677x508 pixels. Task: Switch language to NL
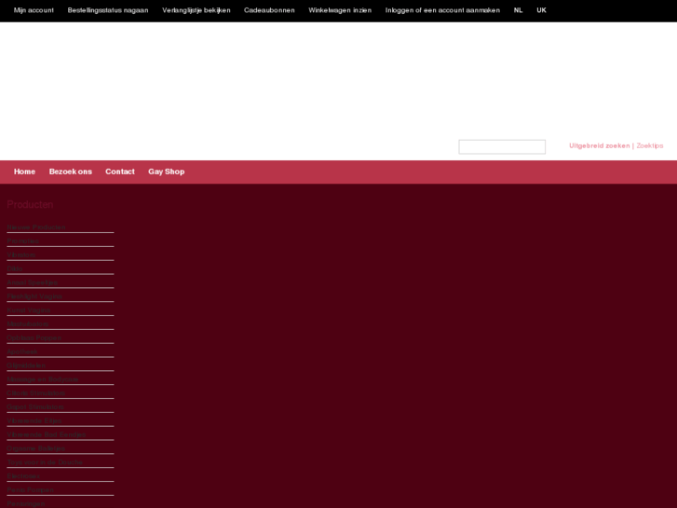[x=518, y=10]
